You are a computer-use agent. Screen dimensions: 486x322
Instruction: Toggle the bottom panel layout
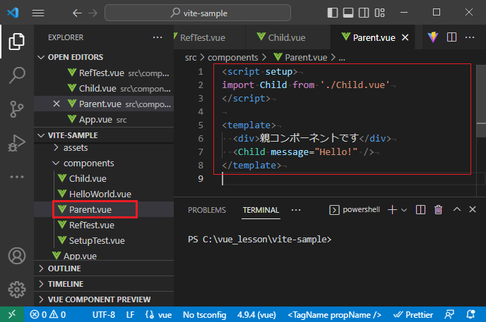(348, 13)
